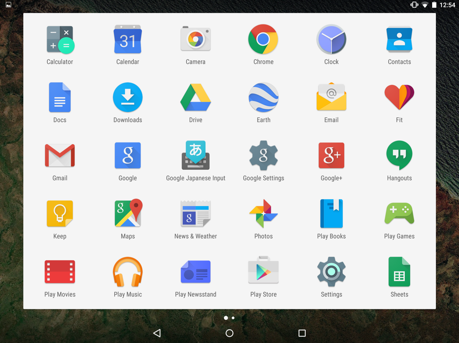Tap the Back navigation button
The height and width of the screenshot is (343, 459).
tap(157, 333)
